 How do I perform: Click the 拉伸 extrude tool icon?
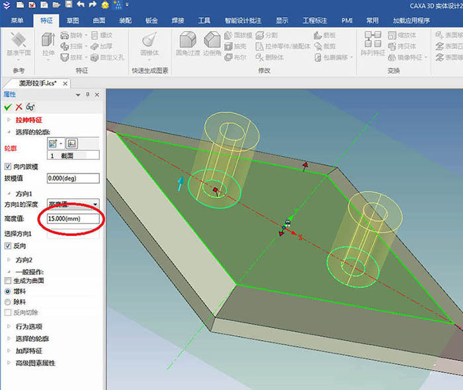coord(48,40)
